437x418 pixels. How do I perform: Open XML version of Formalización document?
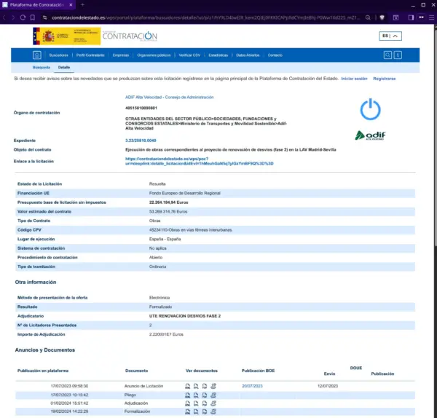click(x=196, y=411)
